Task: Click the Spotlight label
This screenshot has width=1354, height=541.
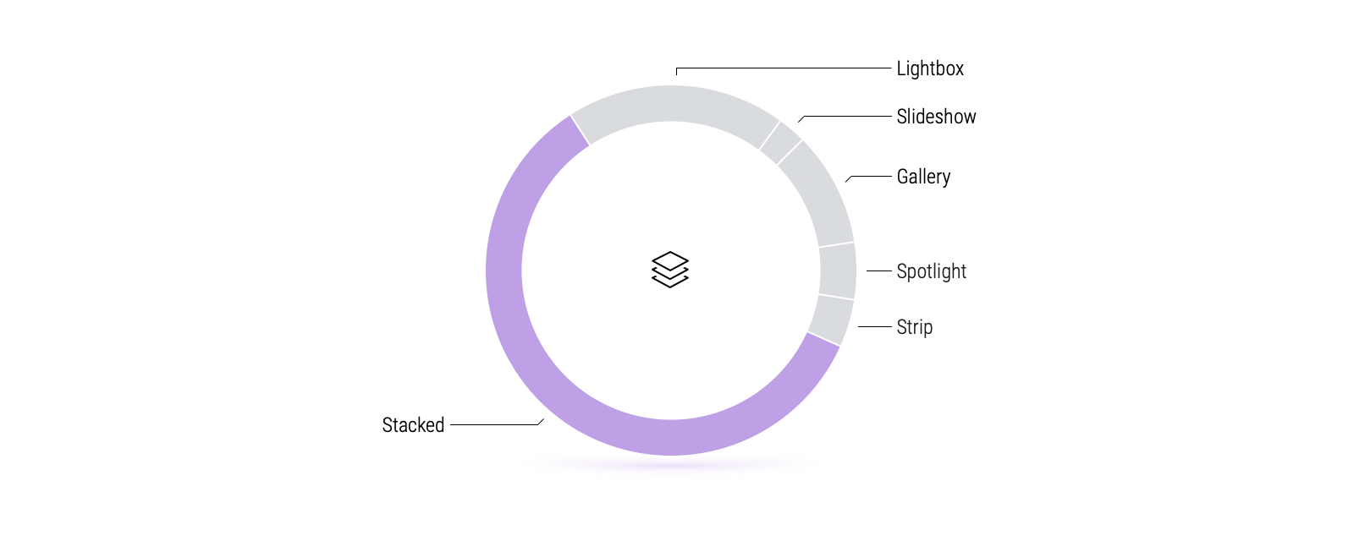Action: point(931,271)
